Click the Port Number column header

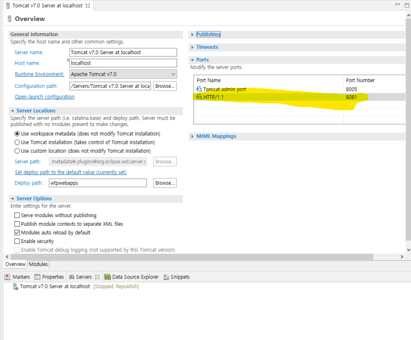(374, 81)
